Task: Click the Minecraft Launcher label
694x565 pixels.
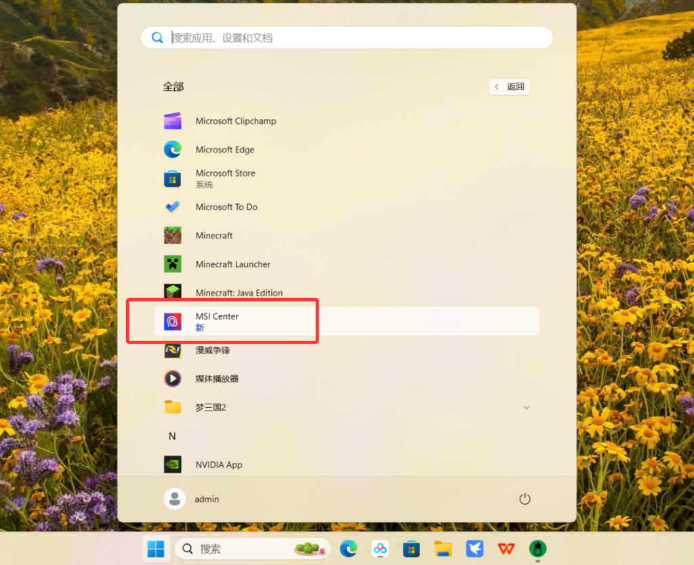Action: point(233,264)
